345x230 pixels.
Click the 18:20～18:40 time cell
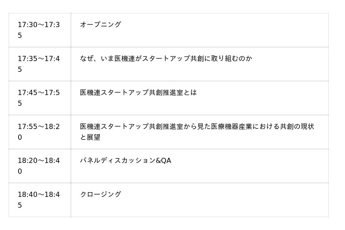pyautogui.click(x=39, y=166)
